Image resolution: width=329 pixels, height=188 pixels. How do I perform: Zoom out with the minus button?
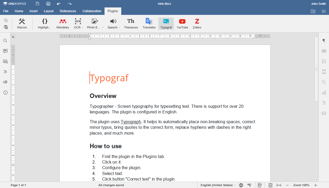287,185
